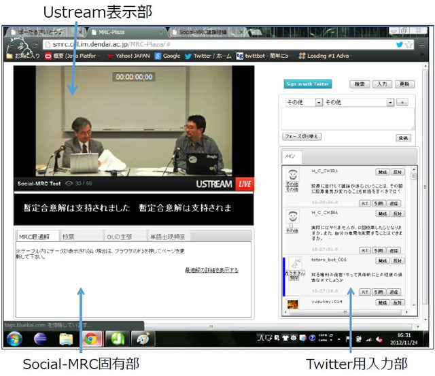Click the IME input mode A icon
Viewport: 435px width, 376px height.
(x=260, y=338)
